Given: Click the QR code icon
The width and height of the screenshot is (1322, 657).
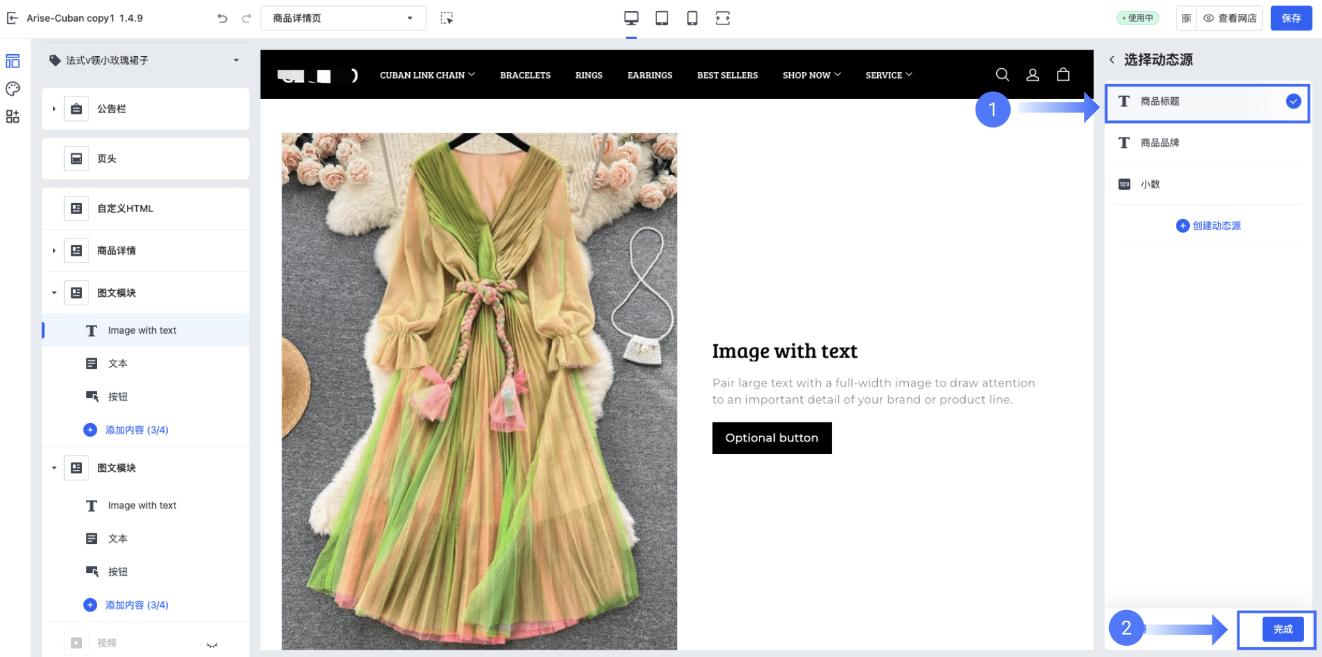Looking at the screenshot, I should [x=1186, y=19].
